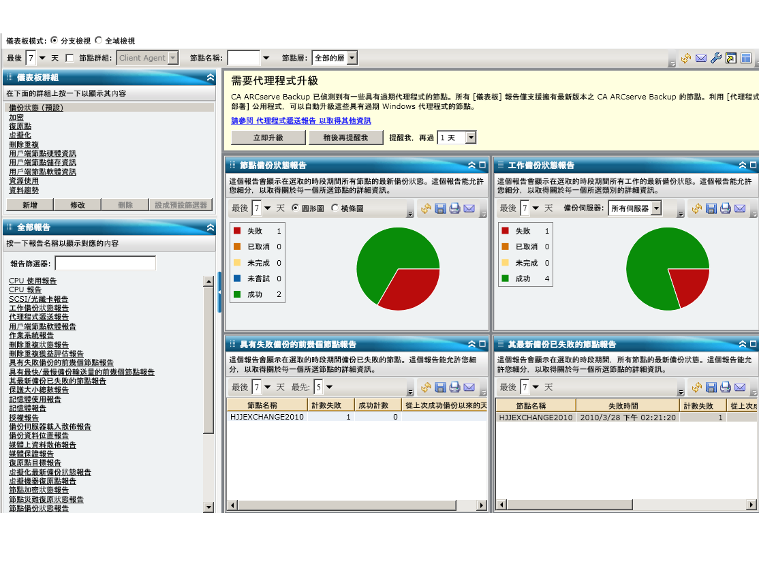Screen dimensions: 759x566
Task: Click the 立即升級 button
Action: pos(267,138)
